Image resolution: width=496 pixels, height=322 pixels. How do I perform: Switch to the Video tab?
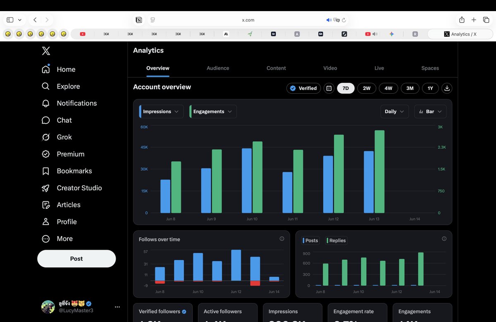coord(330,68)
